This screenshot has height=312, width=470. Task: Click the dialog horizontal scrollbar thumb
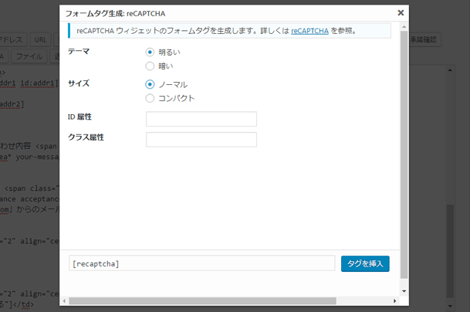point(202,301)
